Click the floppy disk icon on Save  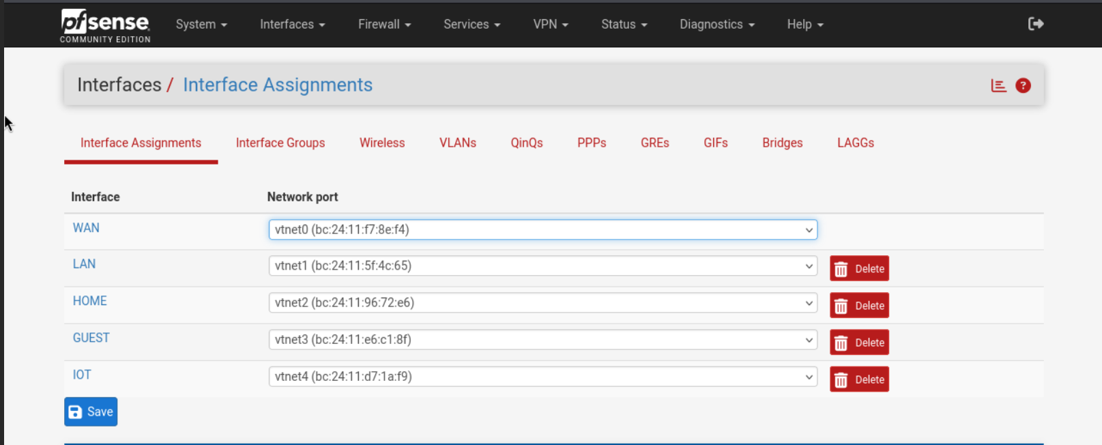pyautogui.click(x=76, y=412)
